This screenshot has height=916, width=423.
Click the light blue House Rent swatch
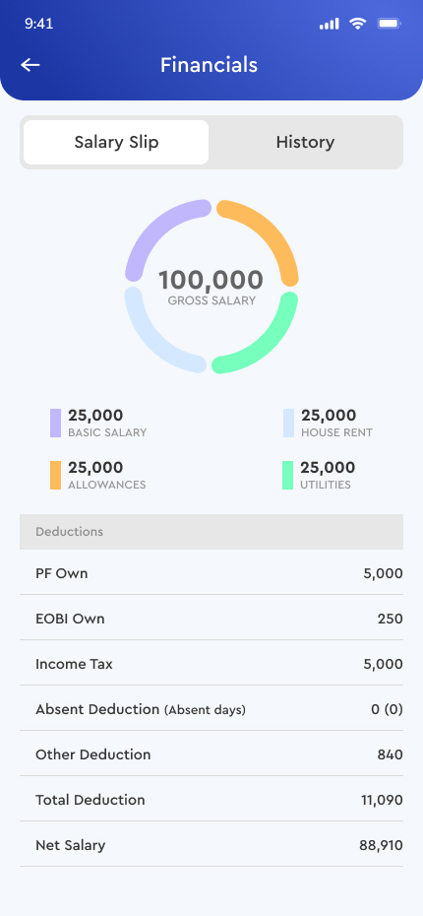(x=289, y=423)
